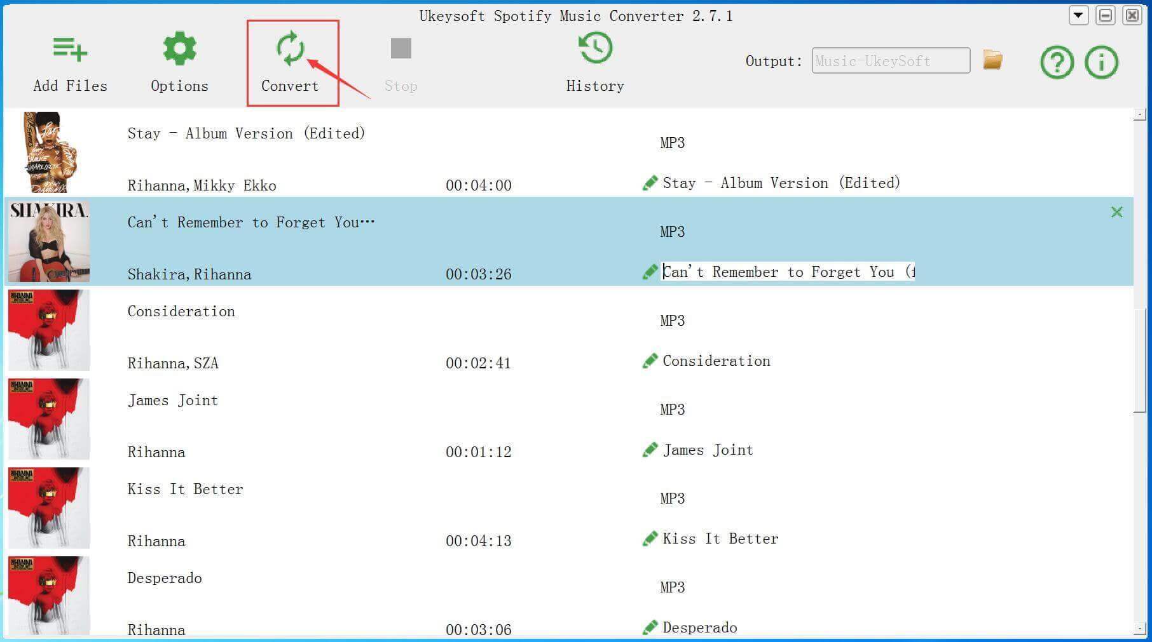This screenshot has height=642, width=1152.
Task: Click the editable Can't Remember output name field
Action: [788, 272]
